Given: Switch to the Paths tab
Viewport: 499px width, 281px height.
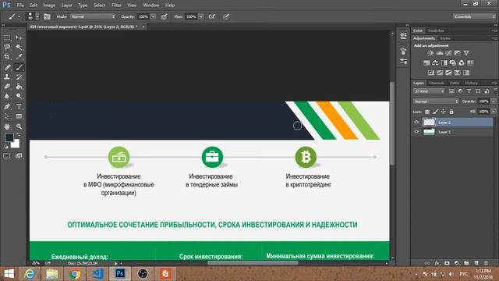Looking at the screenshot, I should (455, 83).
